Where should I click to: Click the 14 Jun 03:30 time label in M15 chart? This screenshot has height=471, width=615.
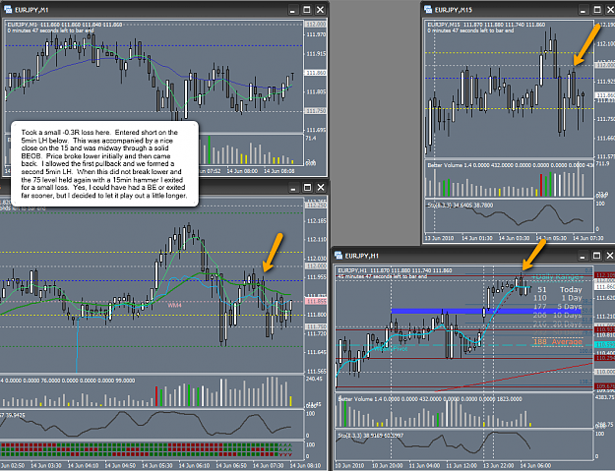coord(514,238)
